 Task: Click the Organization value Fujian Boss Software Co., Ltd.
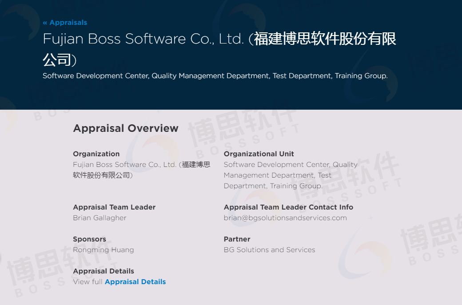141,170
